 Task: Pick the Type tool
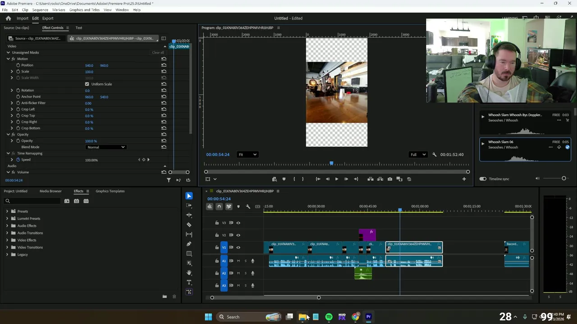pos(189,283)
